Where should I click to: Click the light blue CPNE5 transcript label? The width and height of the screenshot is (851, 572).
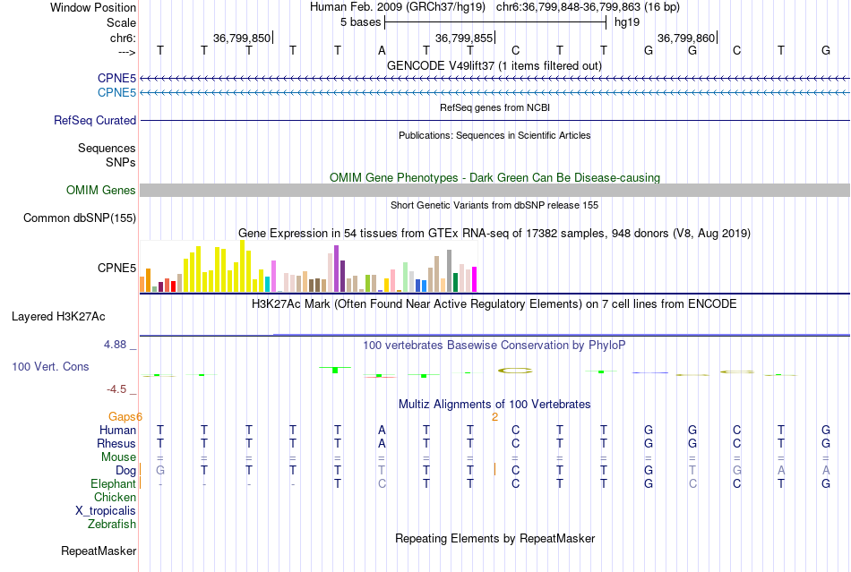[116, 93]
